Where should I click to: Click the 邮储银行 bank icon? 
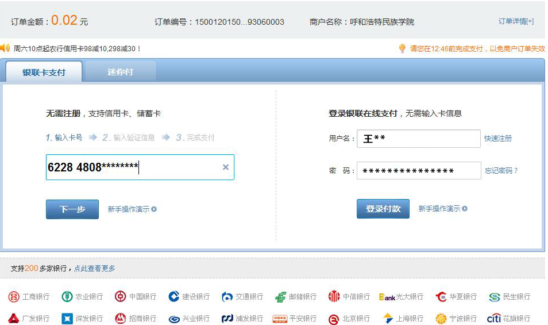280,297
